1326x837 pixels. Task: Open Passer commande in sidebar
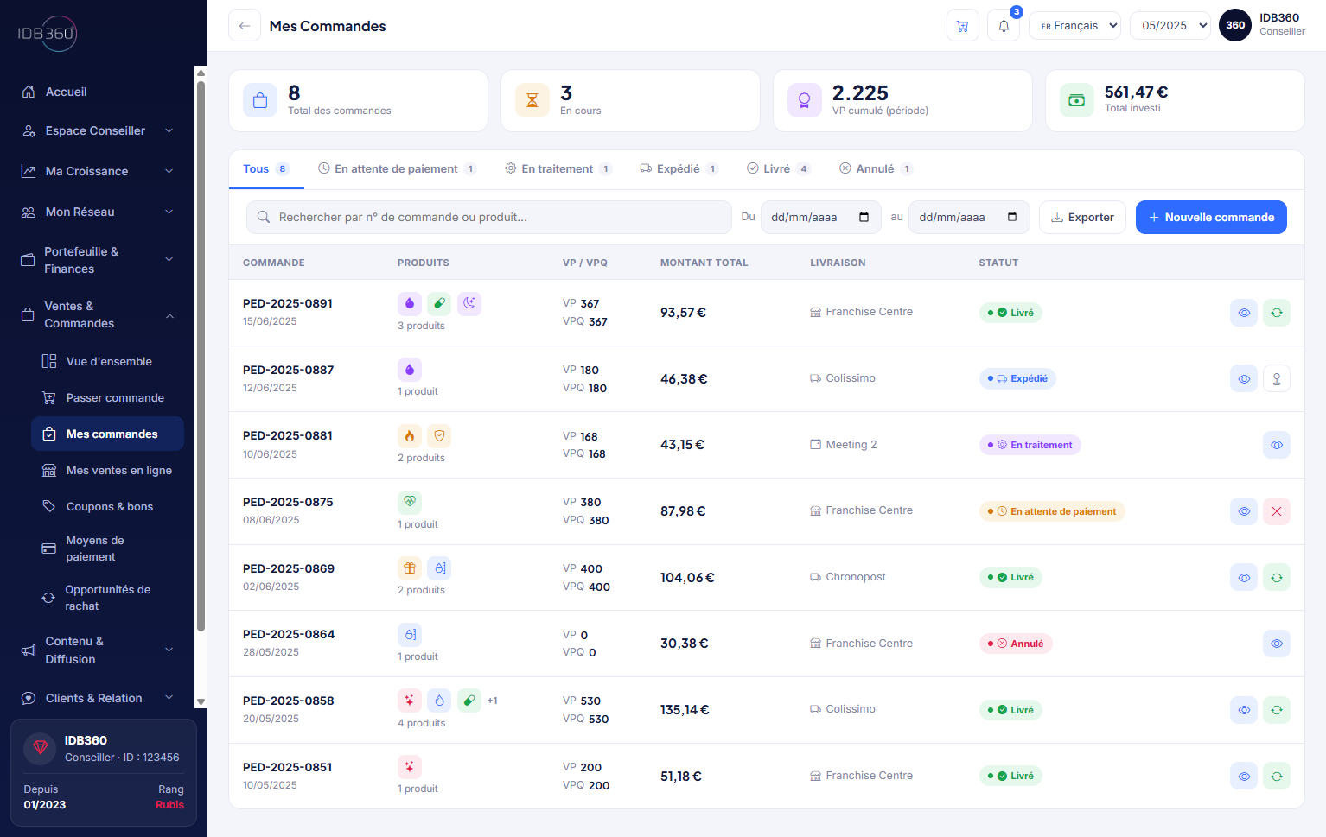[107, 397]
